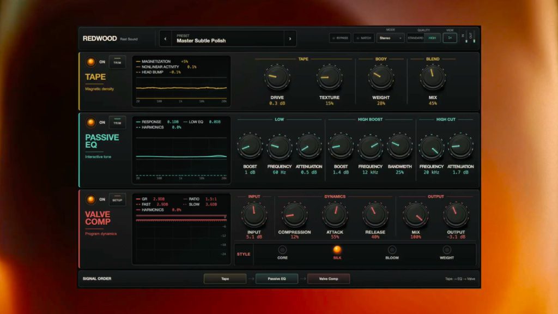Select High quality
The width and height of the screenshot is (558, 314).
pos(432,38)
